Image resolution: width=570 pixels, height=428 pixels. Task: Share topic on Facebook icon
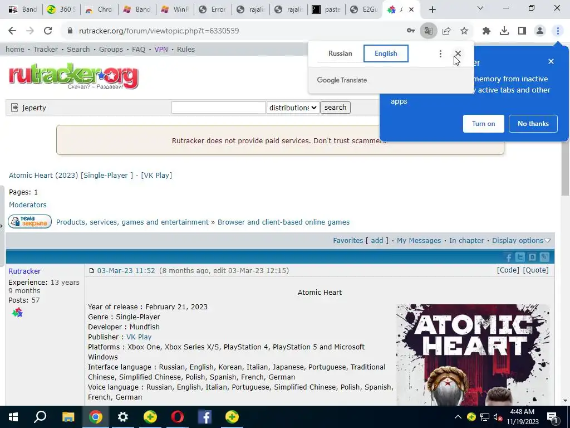(509, 257)
